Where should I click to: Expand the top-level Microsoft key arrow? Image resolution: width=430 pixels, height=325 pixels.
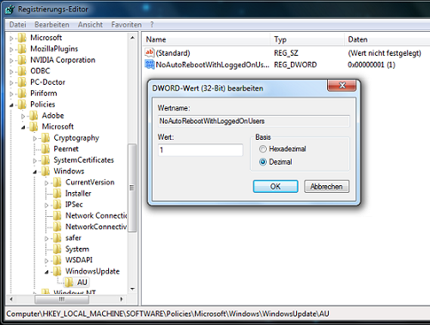click(x=11, y=38)
